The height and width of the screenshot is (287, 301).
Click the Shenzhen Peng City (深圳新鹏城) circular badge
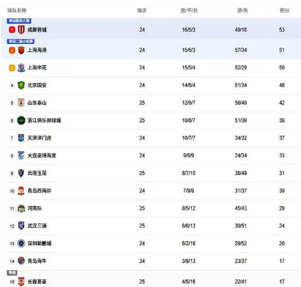coord(21,244)
